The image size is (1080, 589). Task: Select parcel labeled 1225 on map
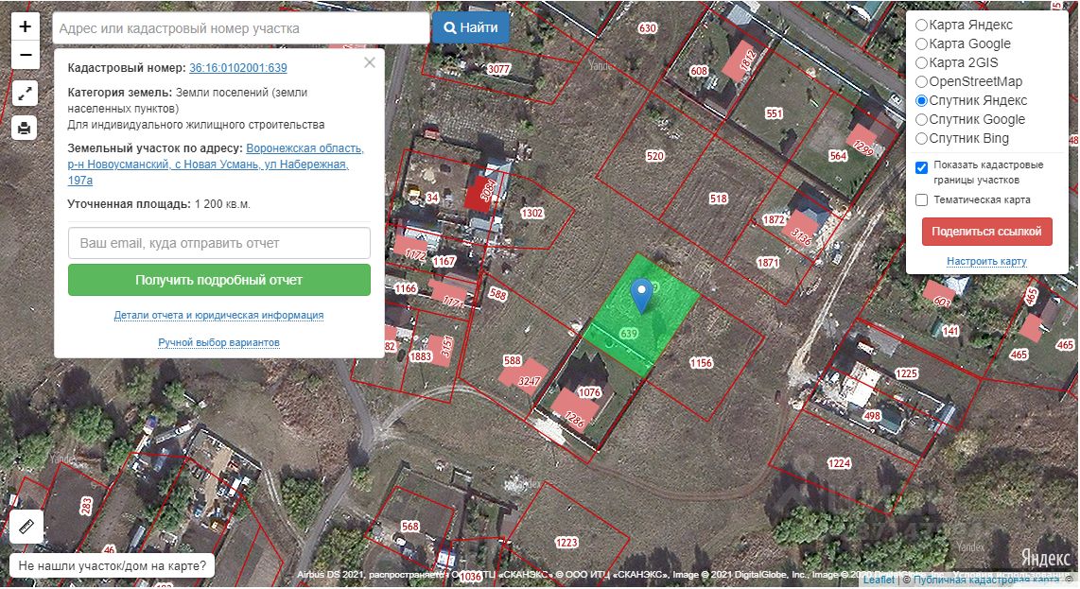906,373
